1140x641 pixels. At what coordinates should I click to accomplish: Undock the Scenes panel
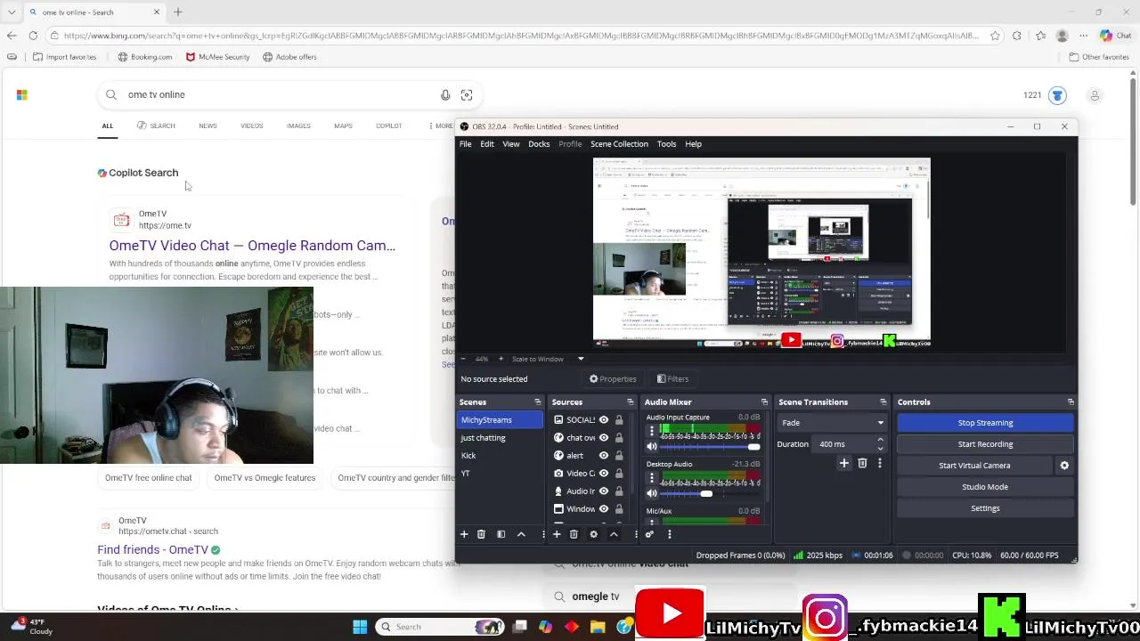click(537, 402)
